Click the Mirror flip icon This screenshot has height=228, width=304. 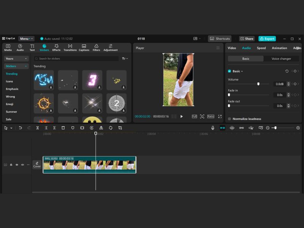(x=101, y=128)
